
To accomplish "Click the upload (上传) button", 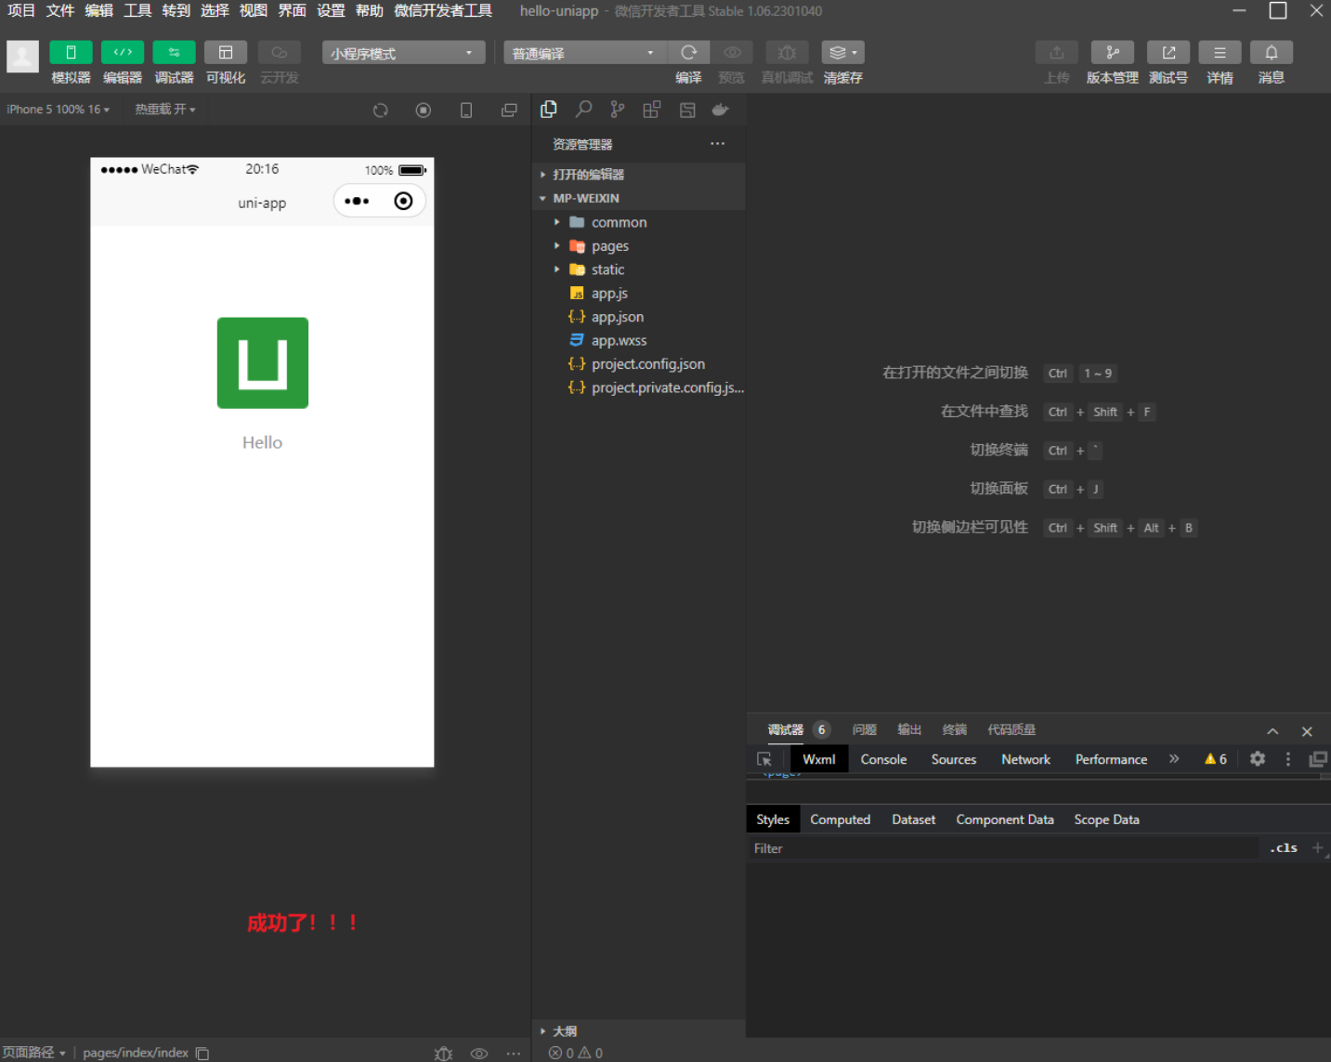I will 1056,53.
